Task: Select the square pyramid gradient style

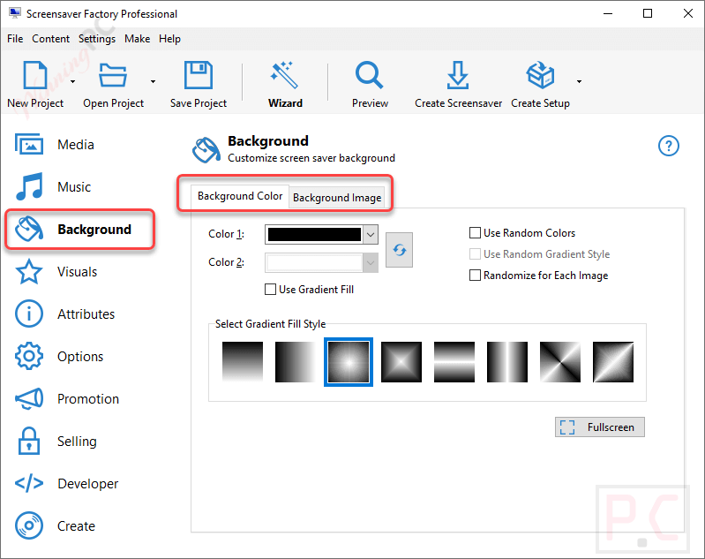Action: (x=401, y=362)
